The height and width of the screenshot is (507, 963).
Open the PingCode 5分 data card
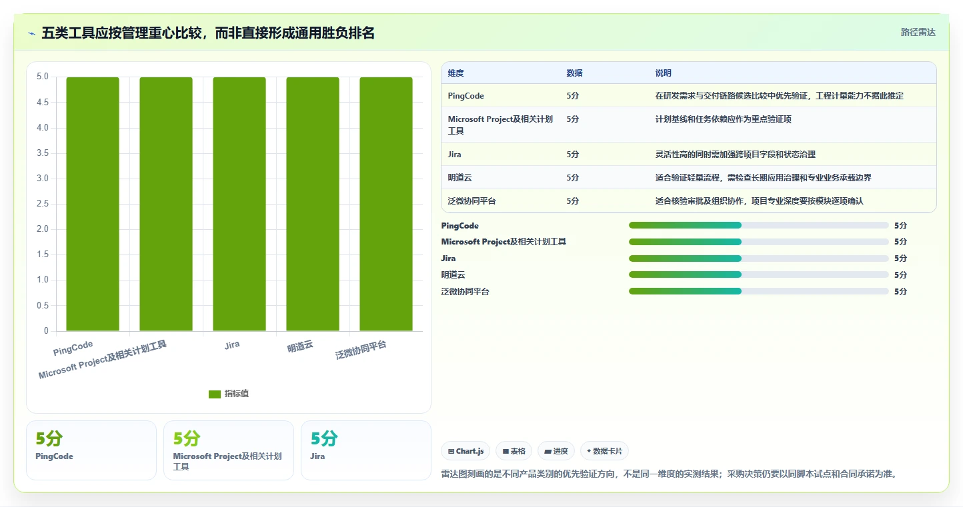point(91,450)
